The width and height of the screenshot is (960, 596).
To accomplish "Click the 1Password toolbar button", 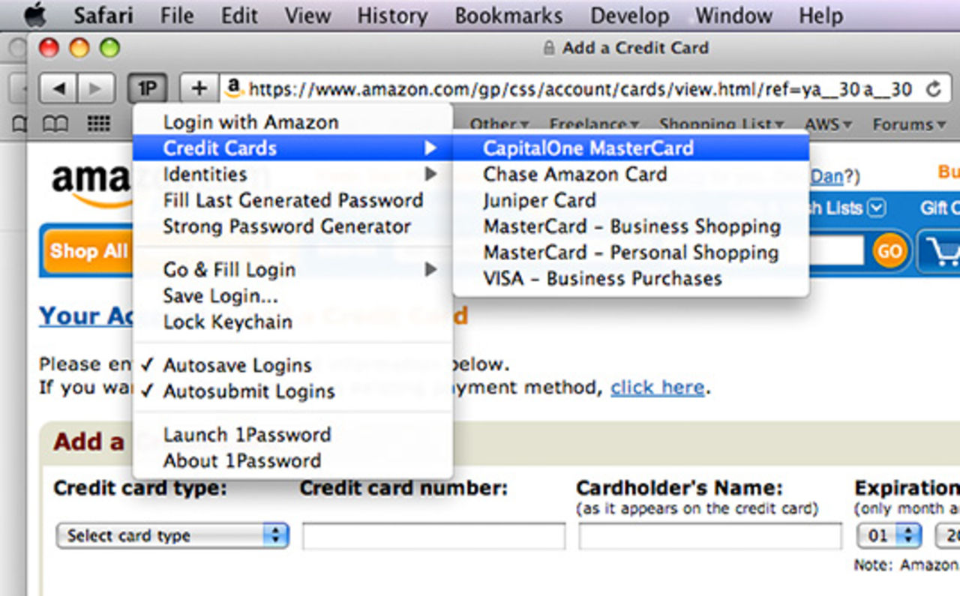I will point(147,89).
